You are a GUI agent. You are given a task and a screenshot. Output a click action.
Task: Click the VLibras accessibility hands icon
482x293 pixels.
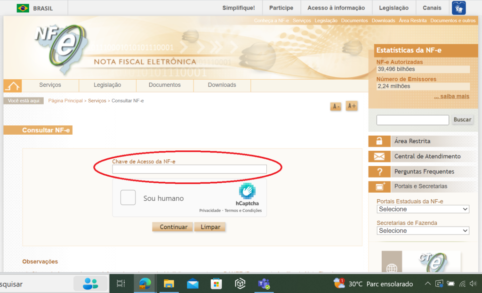coord(458,8)
